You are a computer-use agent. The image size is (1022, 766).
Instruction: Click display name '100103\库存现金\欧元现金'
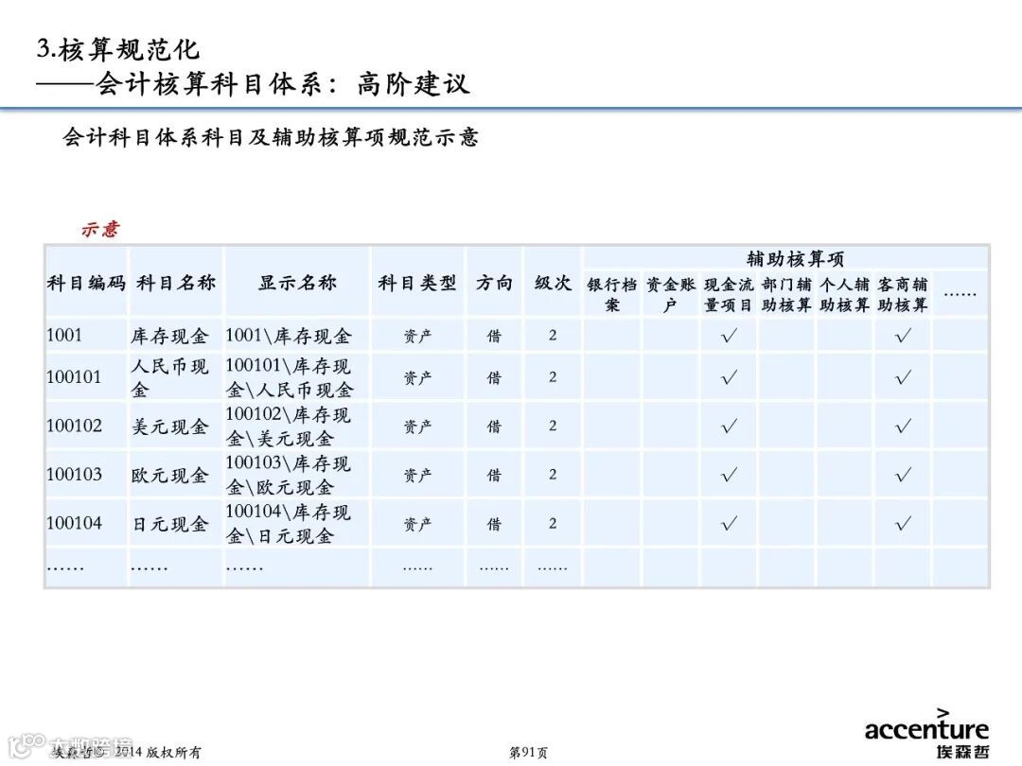coord(288,476)
